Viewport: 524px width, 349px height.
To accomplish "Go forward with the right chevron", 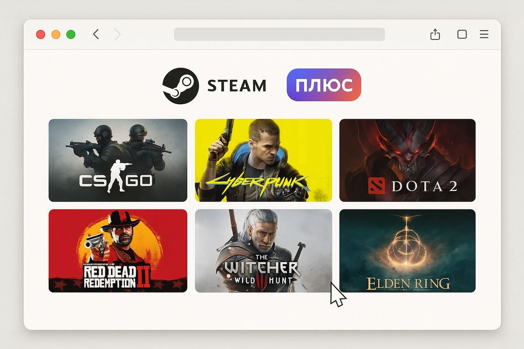I will click(117, 34).
